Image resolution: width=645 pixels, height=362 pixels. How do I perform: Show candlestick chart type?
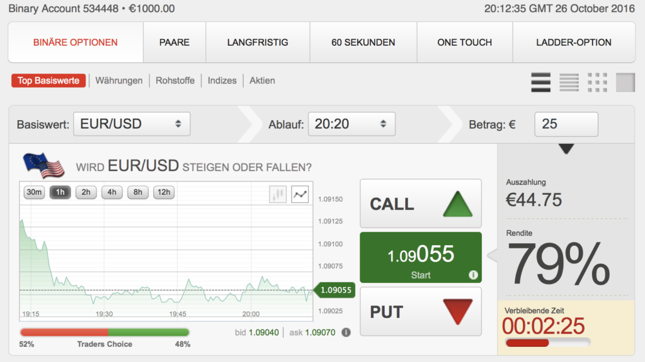point(278,194)
